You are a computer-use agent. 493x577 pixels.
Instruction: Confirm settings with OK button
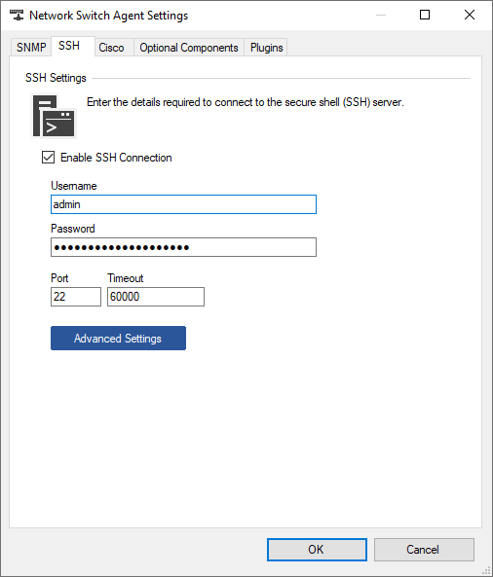(x=317, y=550)
